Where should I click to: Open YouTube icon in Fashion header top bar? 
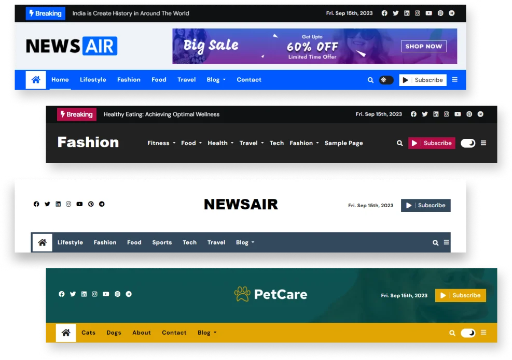pyautogui.click(x=458, y=114)
